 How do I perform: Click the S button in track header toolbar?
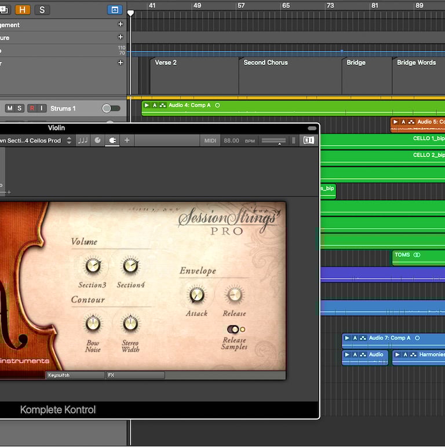[42, 10]
